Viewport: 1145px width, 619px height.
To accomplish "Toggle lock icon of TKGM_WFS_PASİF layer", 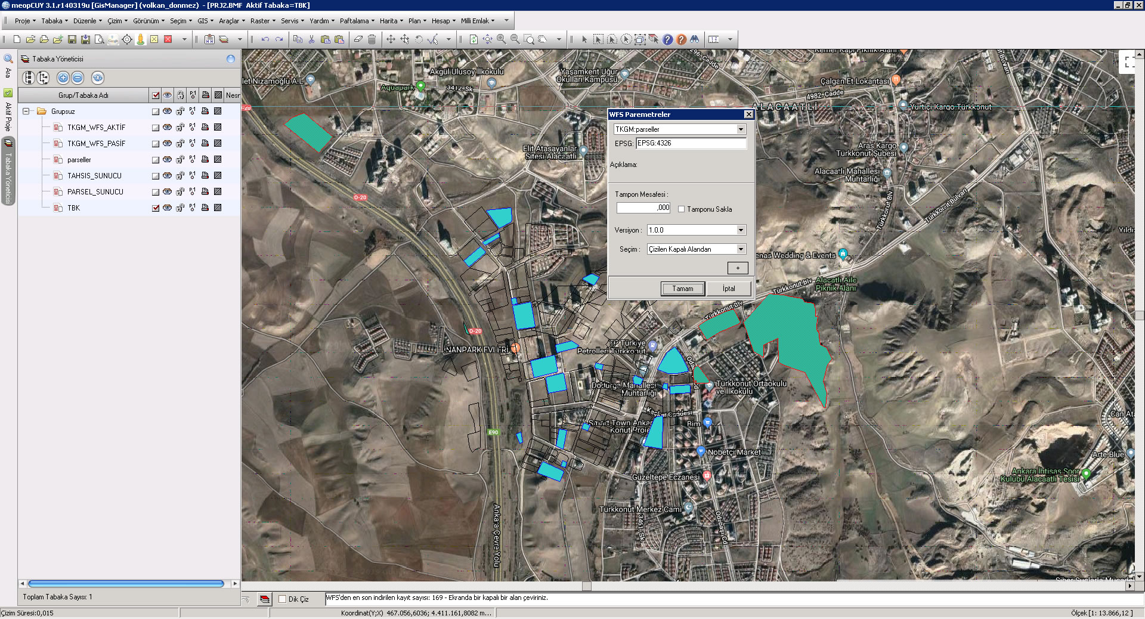I will (x=180, y=144).
